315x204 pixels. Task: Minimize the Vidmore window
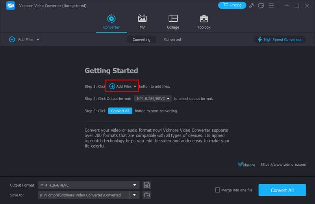click(287, 6)
